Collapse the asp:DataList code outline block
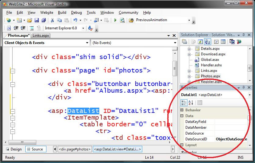Viewport: 255px width, 163px height. (x=13, y=111)
